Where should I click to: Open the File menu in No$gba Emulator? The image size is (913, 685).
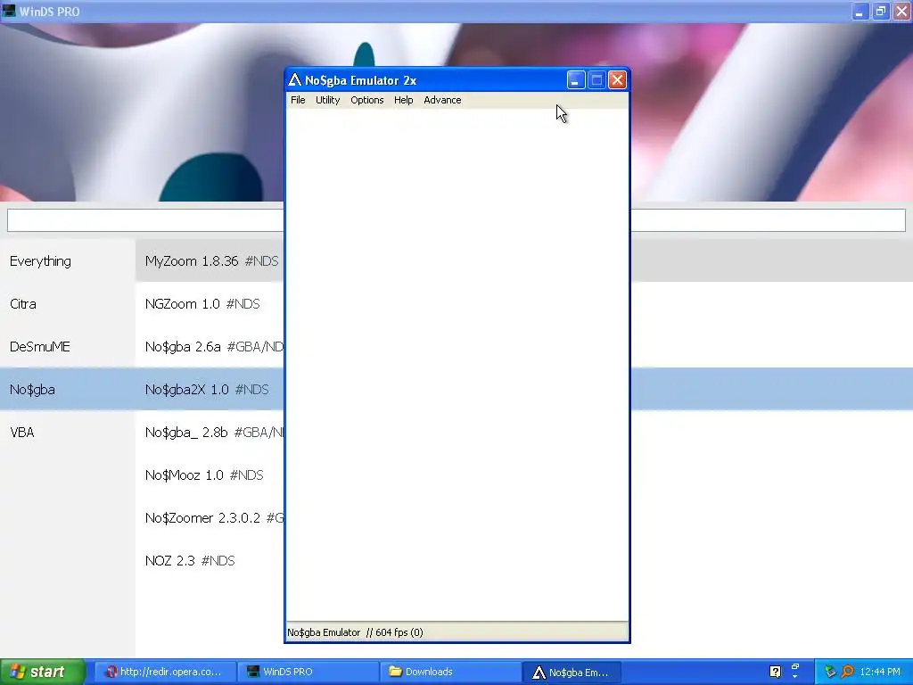point(298,100)
